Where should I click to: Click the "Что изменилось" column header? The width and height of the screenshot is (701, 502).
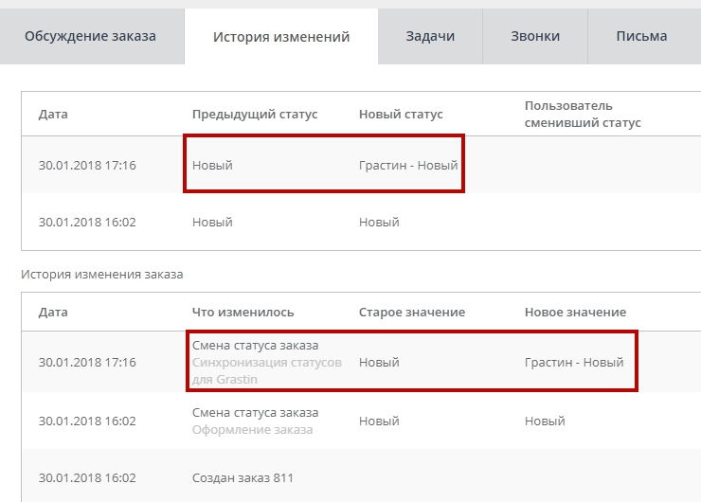pyautogui.click(x=243, y=313)
